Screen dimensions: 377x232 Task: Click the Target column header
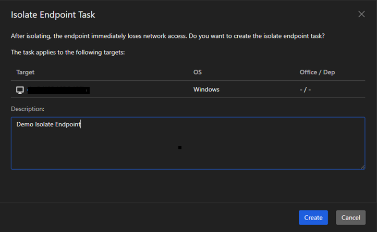[x=25, y=72]
